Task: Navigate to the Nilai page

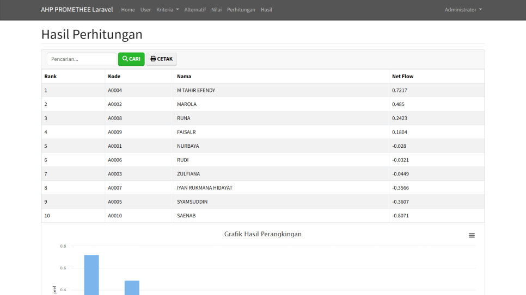Action: tap(216, 10)
